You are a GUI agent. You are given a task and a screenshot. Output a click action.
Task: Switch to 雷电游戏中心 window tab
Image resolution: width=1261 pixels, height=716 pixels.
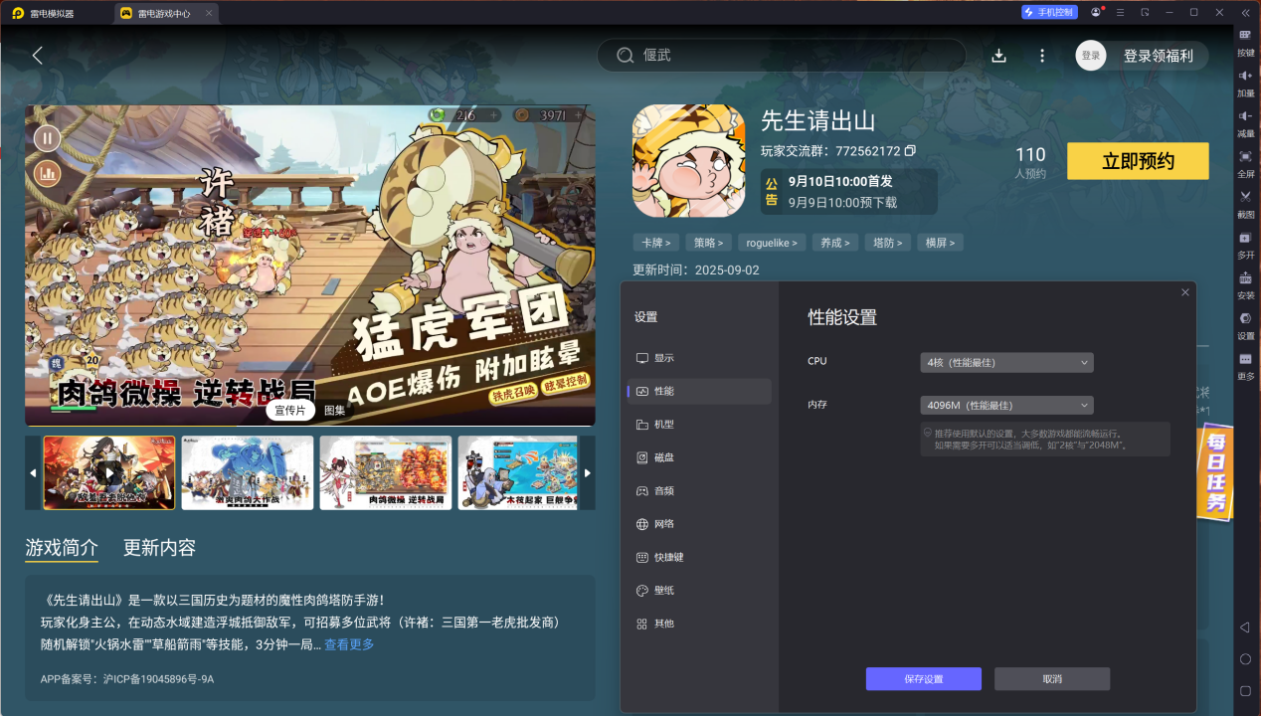(164, 14)
